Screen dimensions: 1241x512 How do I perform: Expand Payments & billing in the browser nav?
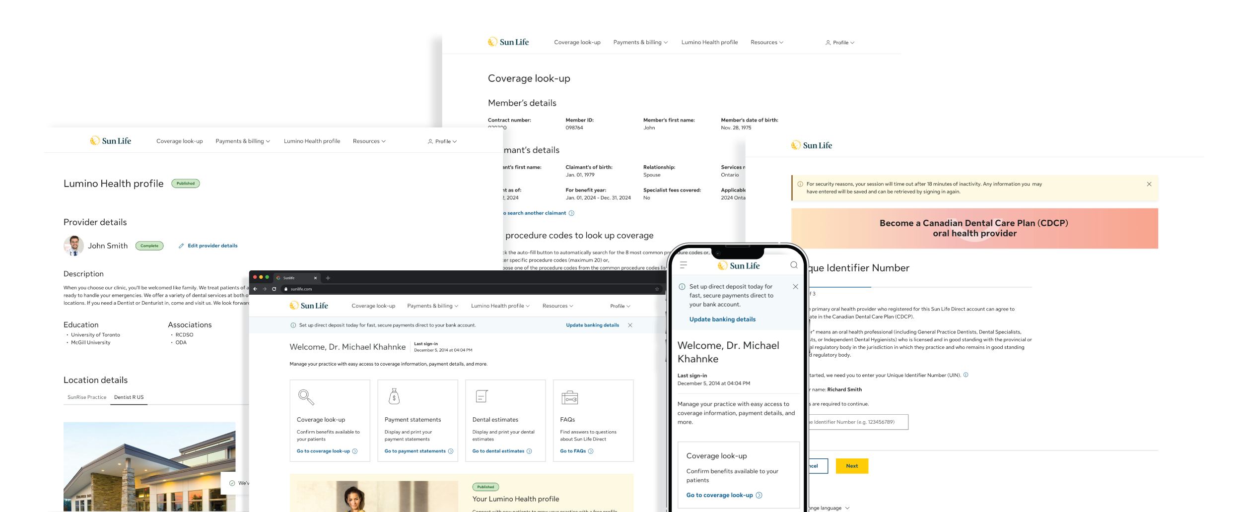(x=432, y=306)
